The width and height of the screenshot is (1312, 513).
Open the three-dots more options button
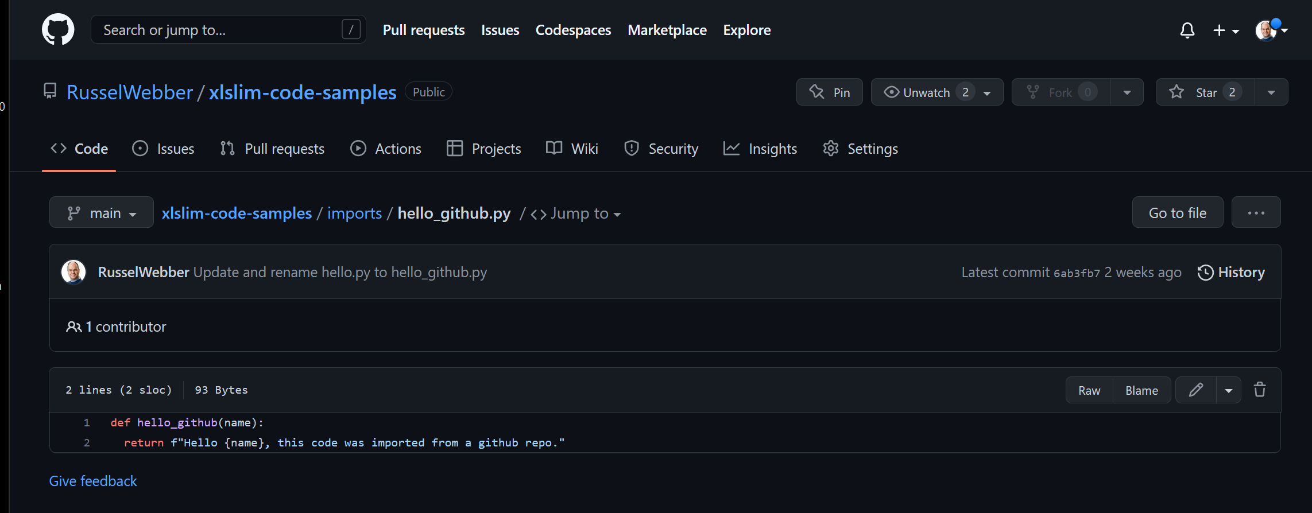tap(1256, 212)
